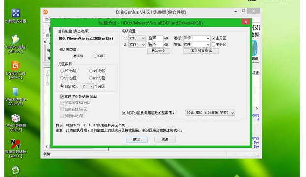Click scroll left arrow in DiskGenius panel
306x177 pixels.
46,147
